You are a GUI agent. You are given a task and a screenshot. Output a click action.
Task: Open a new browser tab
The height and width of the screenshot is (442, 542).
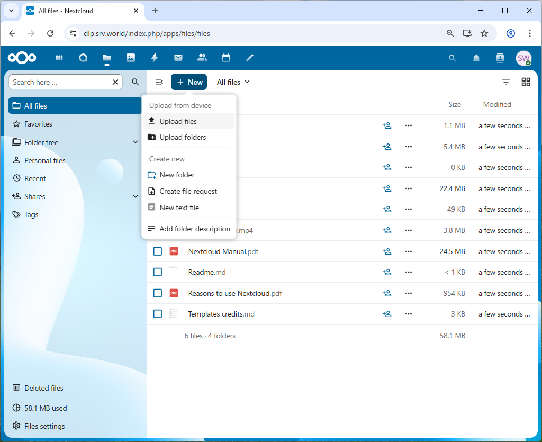pyautogui.click(x=155, y=11)
